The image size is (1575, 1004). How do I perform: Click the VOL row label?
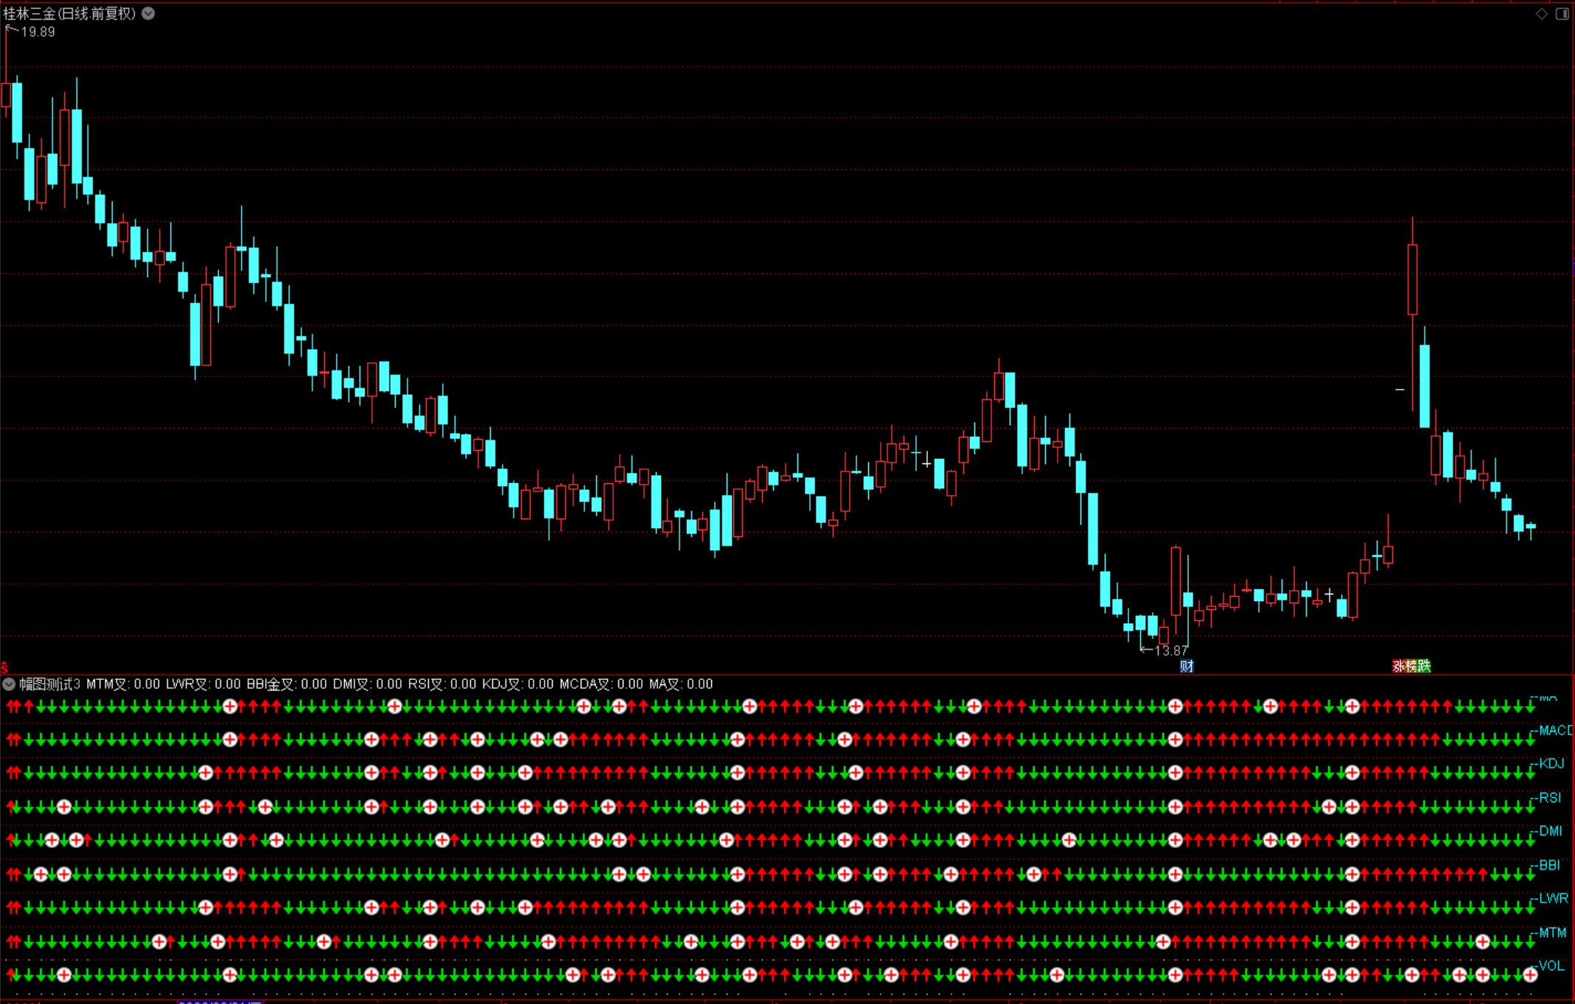coord(1551,966)
